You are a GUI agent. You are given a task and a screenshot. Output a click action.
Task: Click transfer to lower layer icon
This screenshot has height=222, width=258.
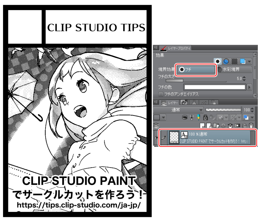pos(223,125)
